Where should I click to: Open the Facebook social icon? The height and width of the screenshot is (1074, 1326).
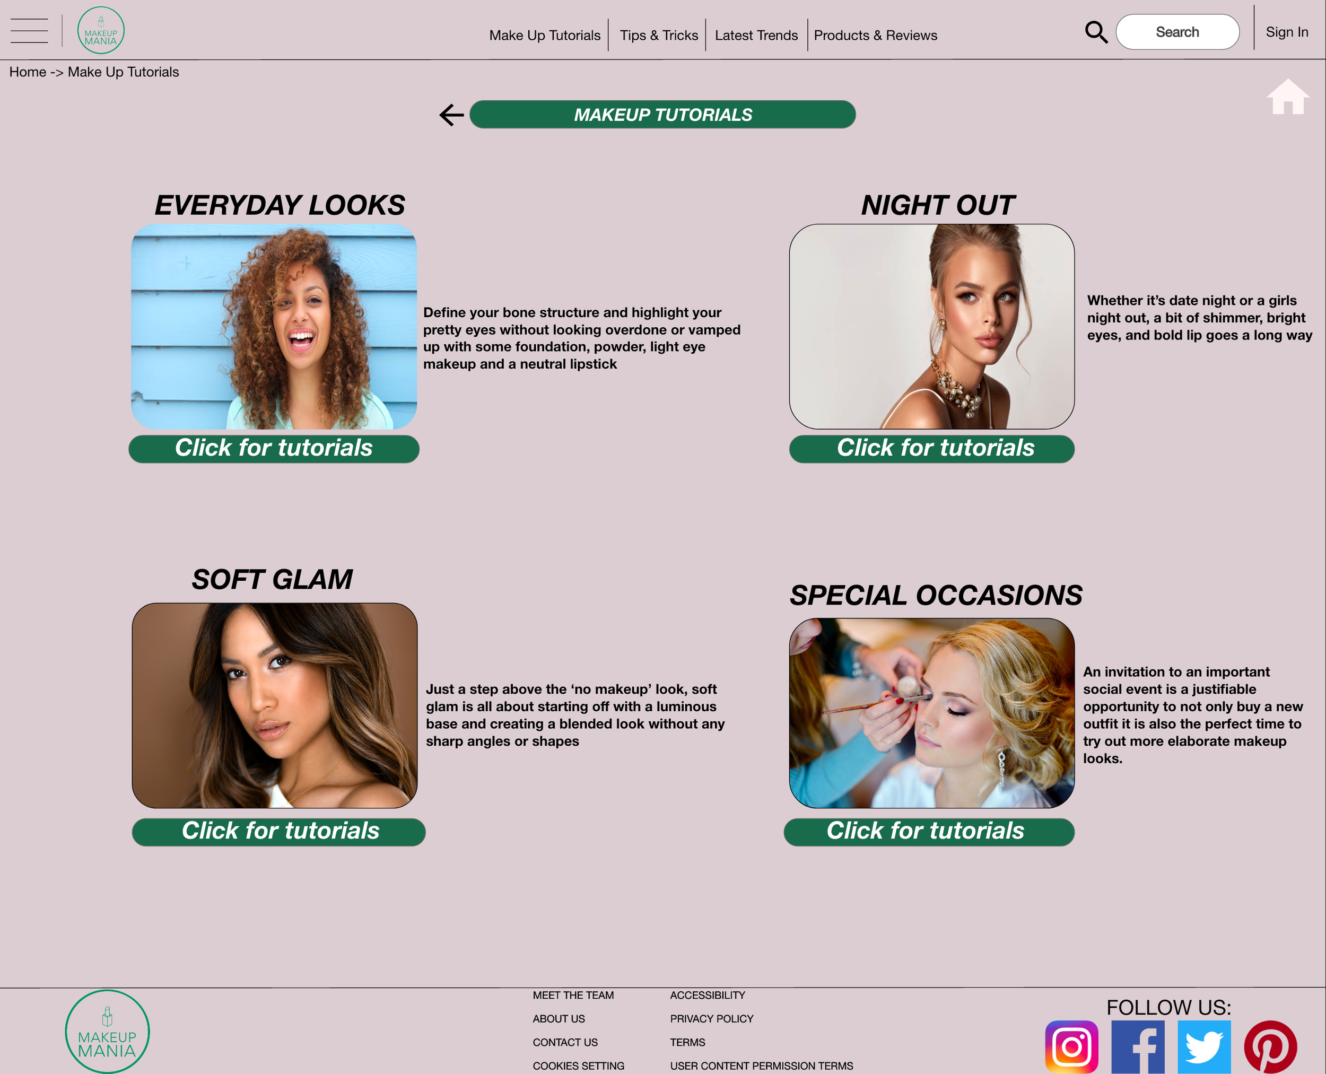coord(1137,1047)
